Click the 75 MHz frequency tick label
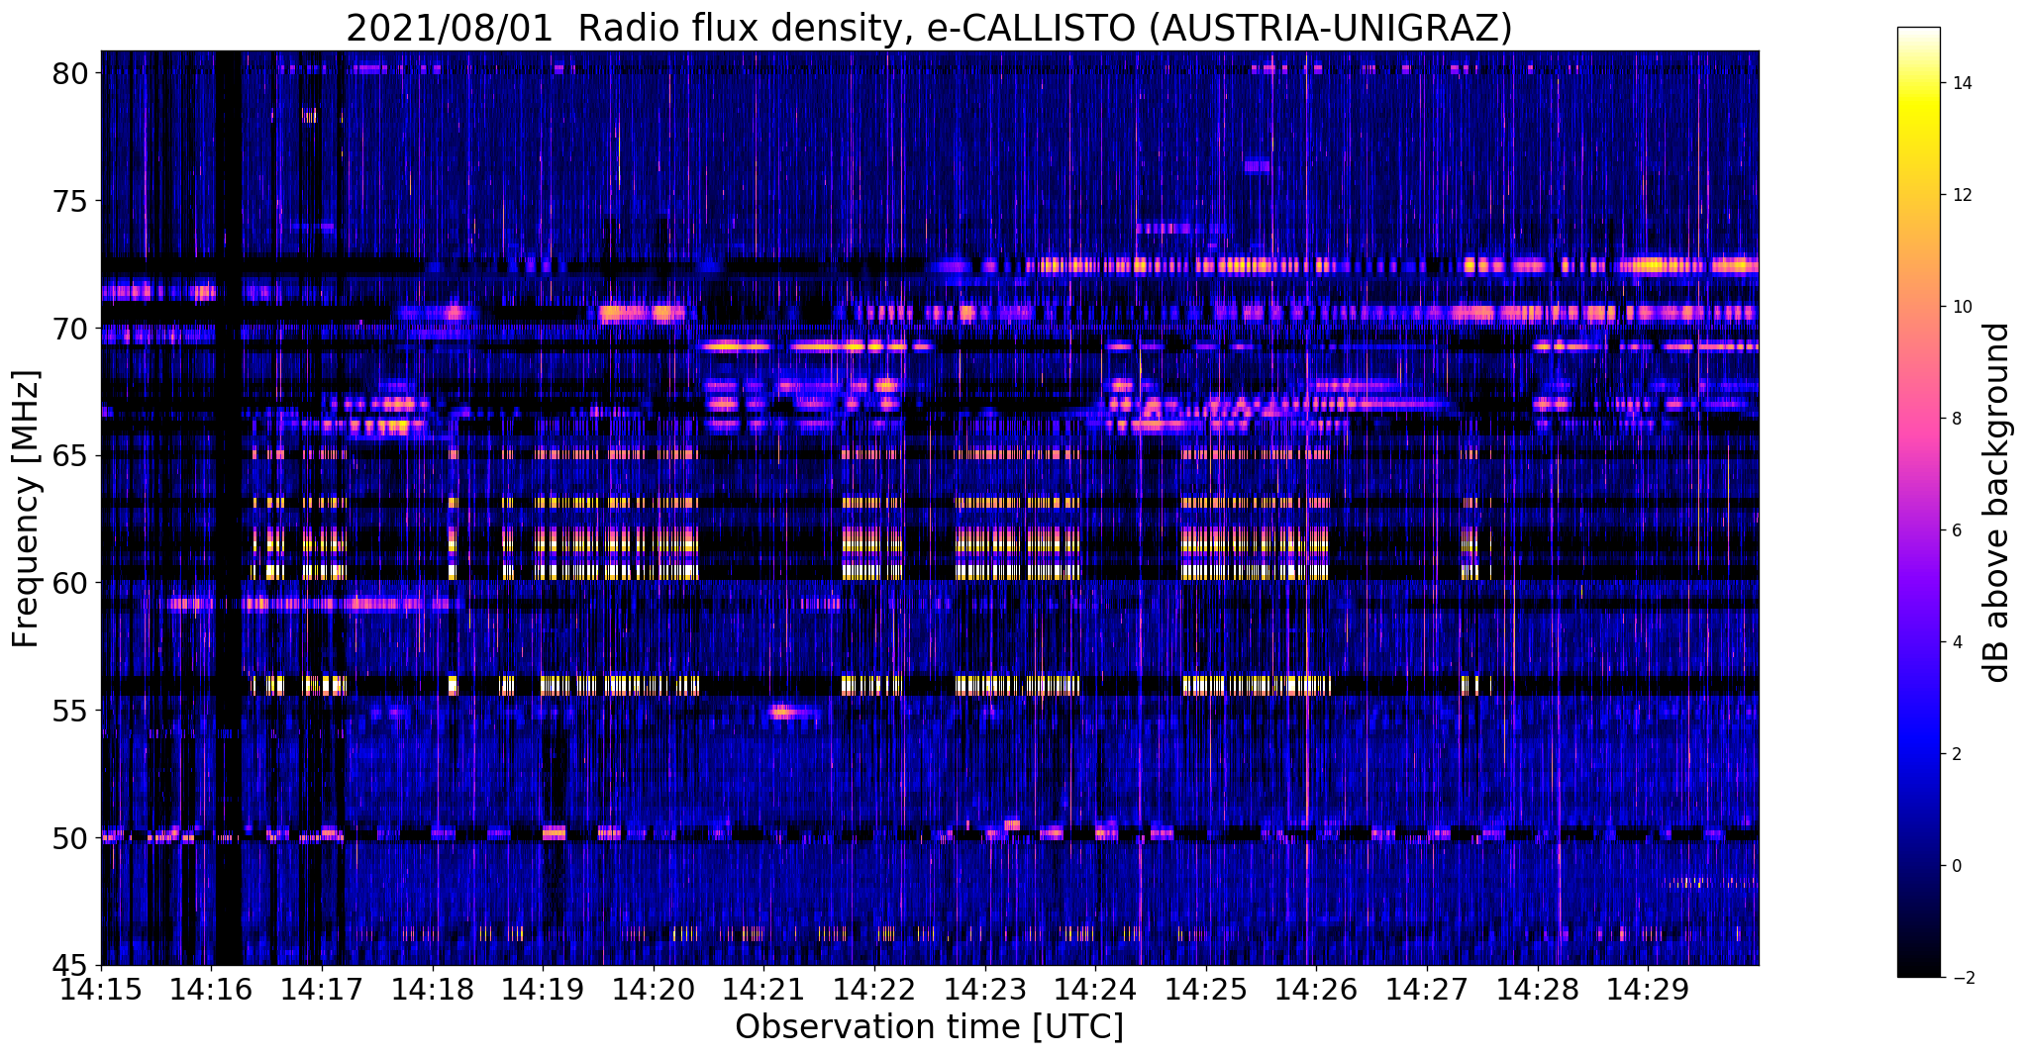2027x1056 pixels. [71, 202]
